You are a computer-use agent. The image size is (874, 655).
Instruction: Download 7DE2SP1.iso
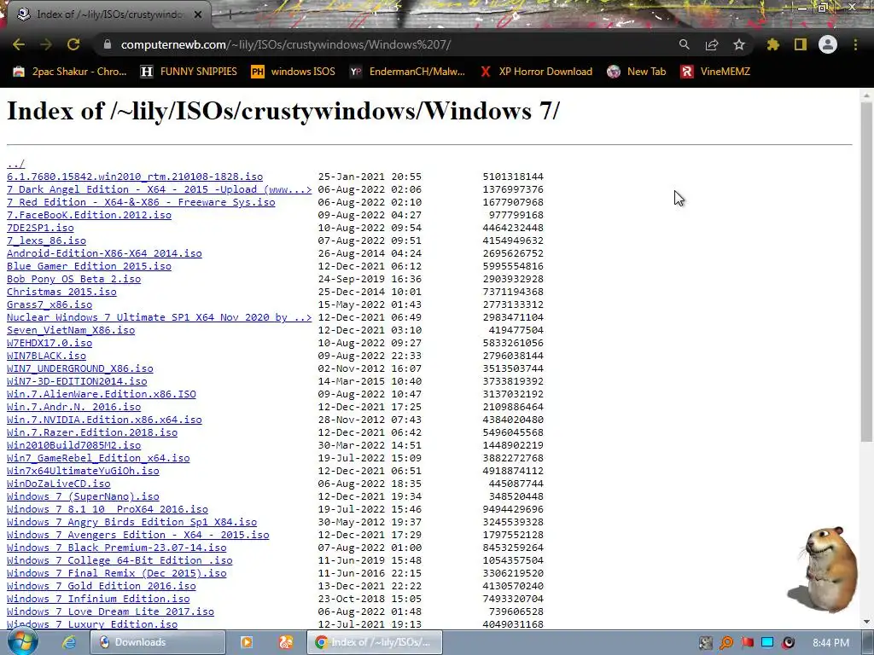(40, 228)
